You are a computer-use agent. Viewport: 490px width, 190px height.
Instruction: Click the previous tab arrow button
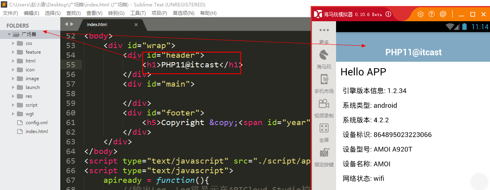pyautogui.click(x=67, y=24)
